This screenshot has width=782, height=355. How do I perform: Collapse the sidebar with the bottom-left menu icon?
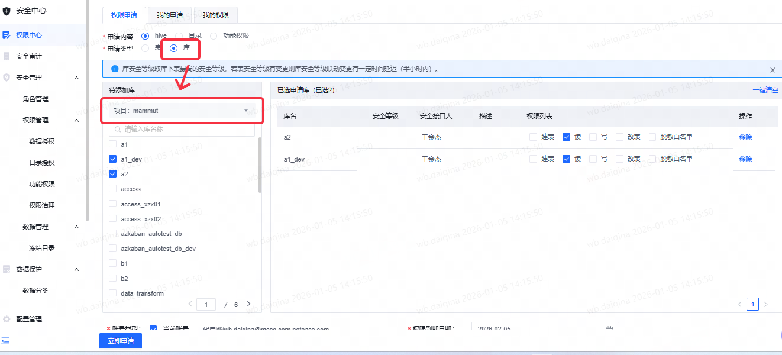click(x=5, y=341)
